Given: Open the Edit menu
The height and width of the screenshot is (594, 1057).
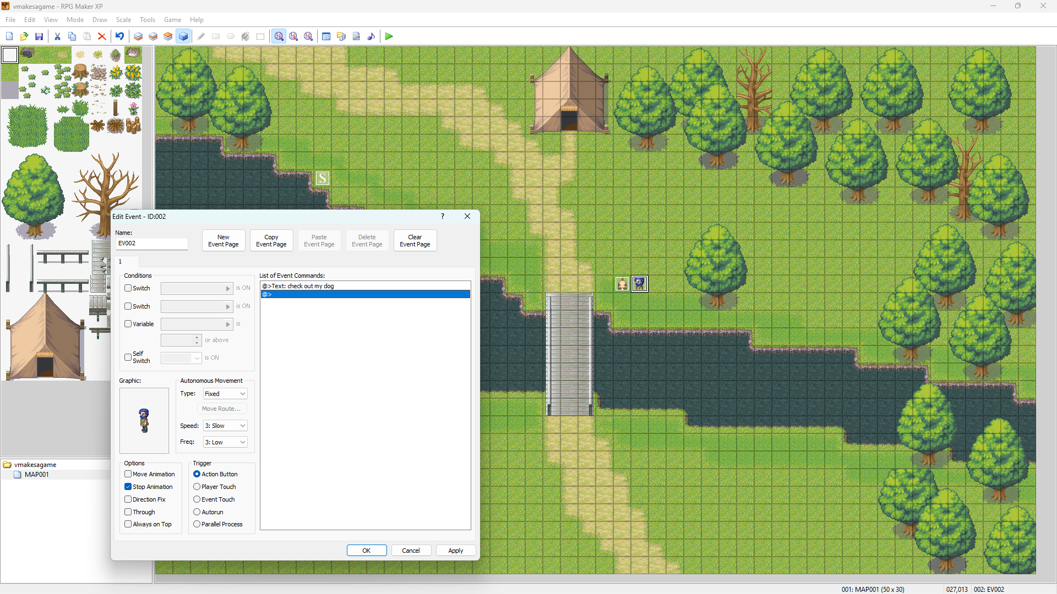Looking at the screenshot, I should point(30,20).
